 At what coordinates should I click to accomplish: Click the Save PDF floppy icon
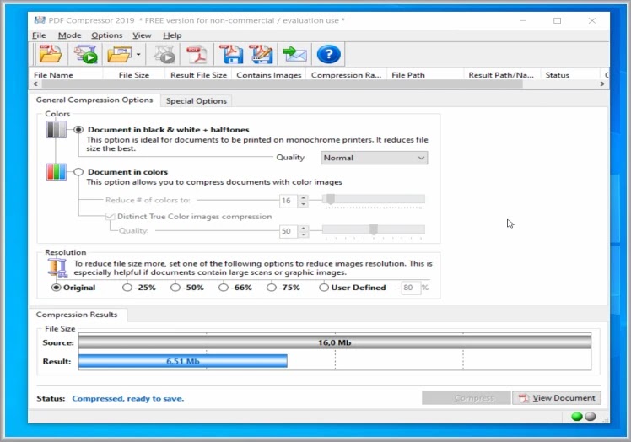click(x=231, y=54)
